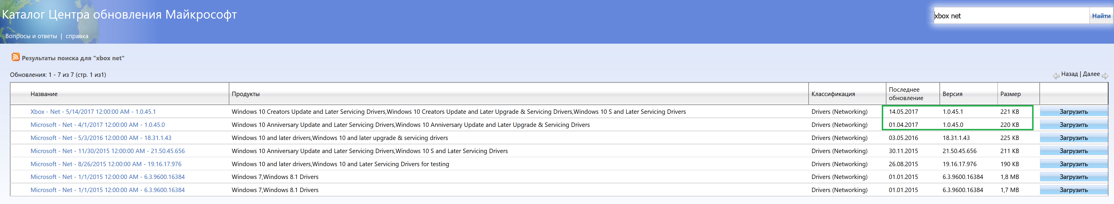Open the Xbox - Net 1.0.45.1 update link
The height and width of the screenshot is (204, 1114).
tap(93, 111)
